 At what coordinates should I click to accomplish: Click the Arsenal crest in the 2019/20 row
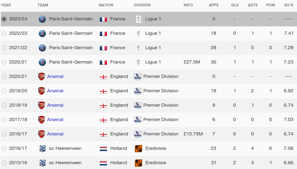click(x=42, y=91)
